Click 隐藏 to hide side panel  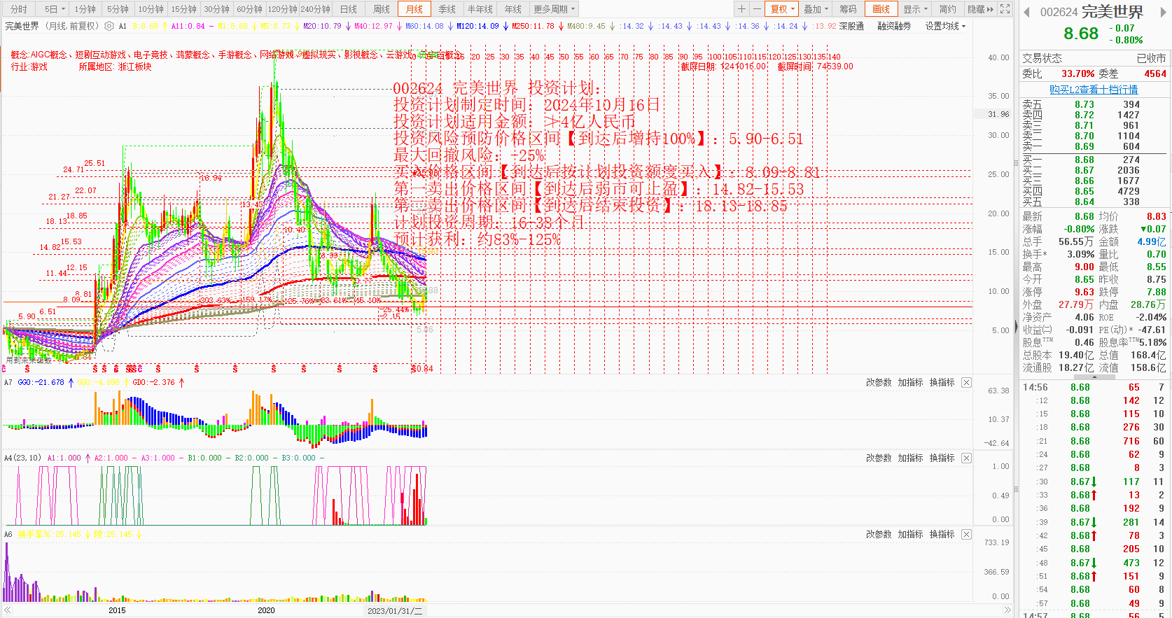980,9
